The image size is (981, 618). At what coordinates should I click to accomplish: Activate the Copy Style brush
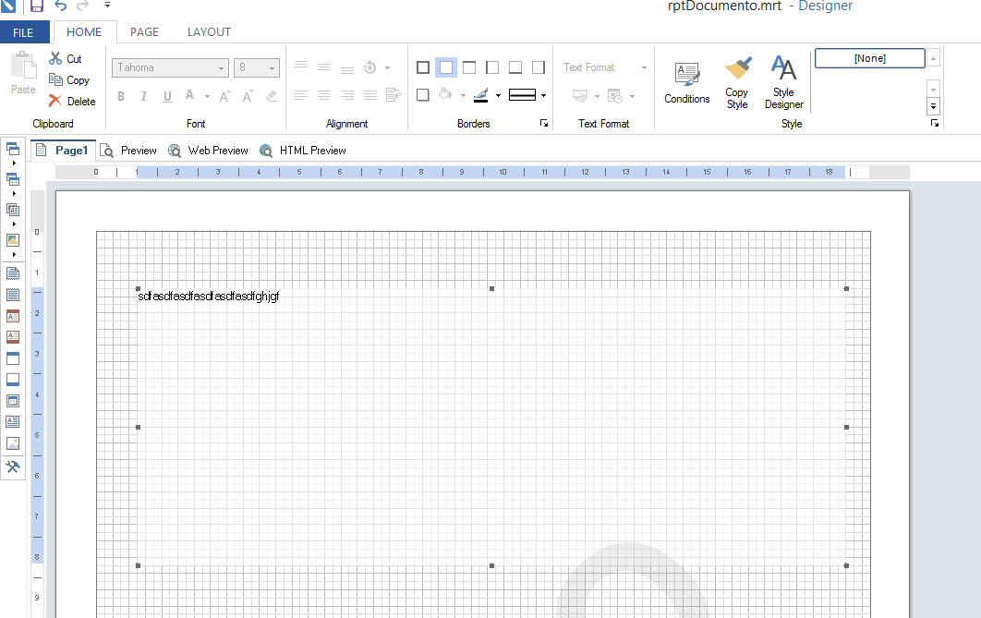pyautogui.click(x=737, y=83)
